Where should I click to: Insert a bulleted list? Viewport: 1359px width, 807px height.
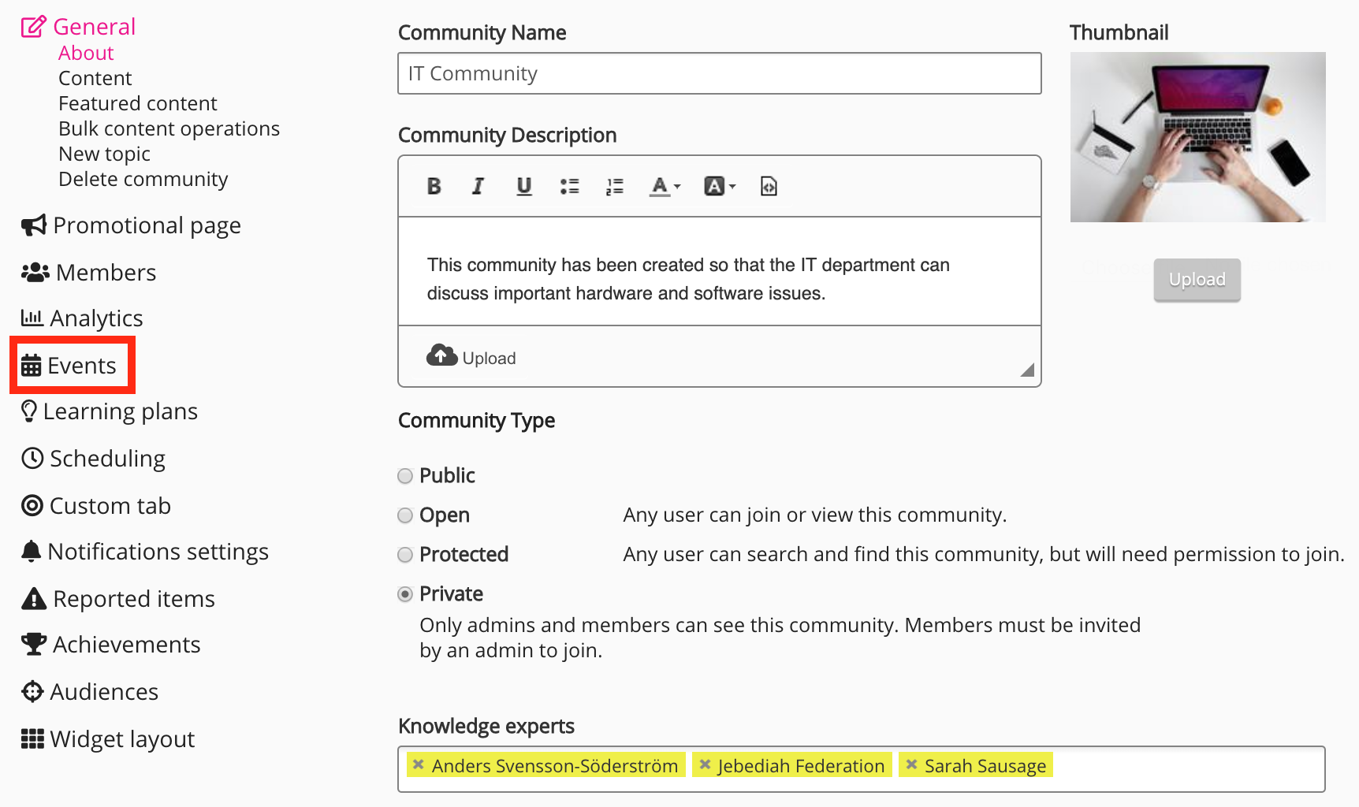pyautogui.click(x=569, y=187)
